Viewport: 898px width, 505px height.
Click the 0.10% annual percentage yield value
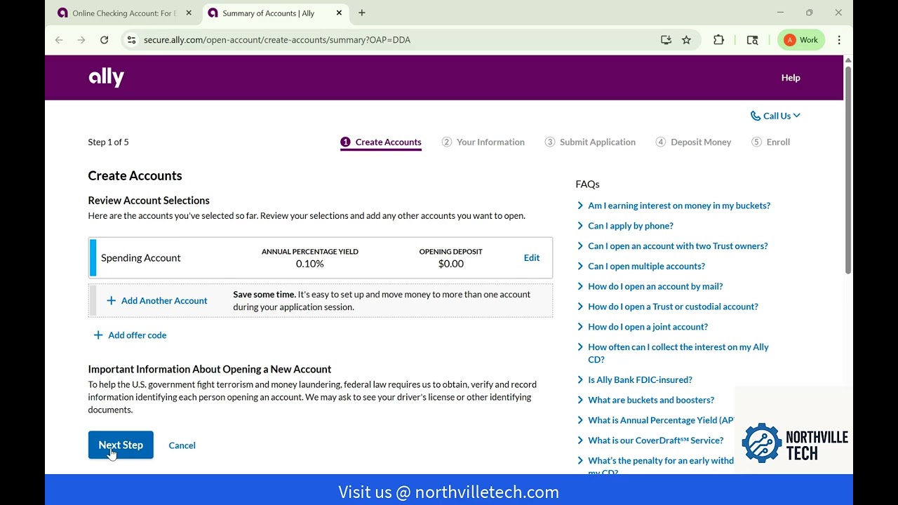click(310, 264)
